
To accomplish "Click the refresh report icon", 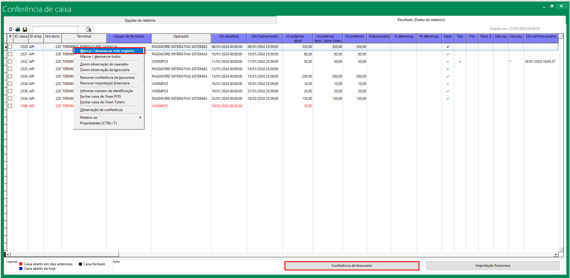I will pos(11,29).
